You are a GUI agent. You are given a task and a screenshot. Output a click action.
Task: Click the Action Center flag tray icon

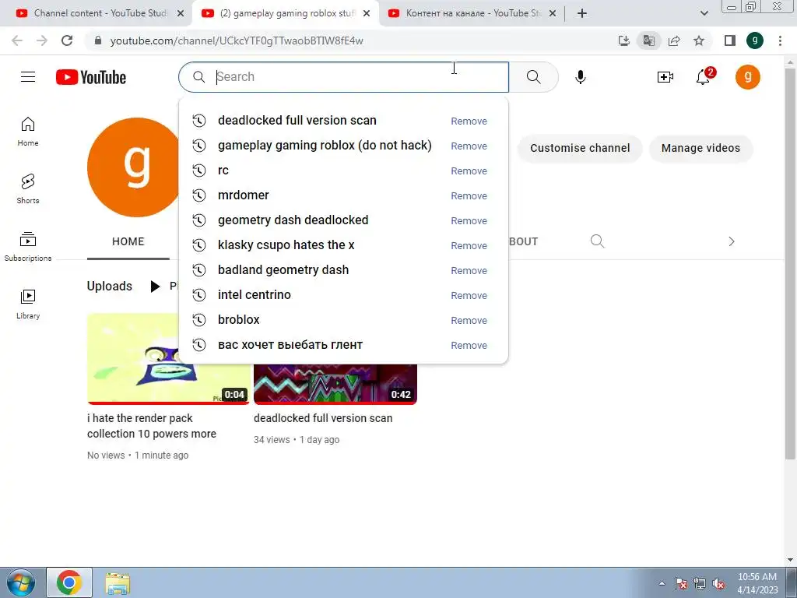tap(681, 584)
